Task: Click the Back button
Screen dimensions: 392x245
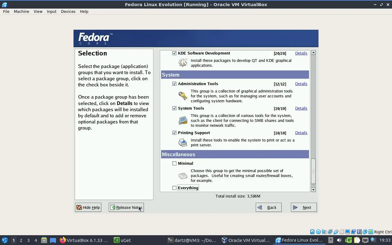Action: (x=269, y=207)
